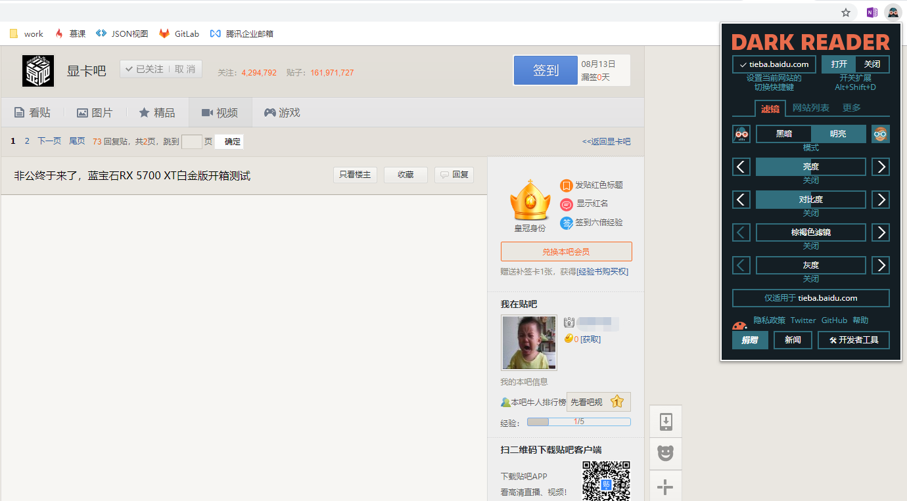Open the OneNote extension icon

pos(872,12)
